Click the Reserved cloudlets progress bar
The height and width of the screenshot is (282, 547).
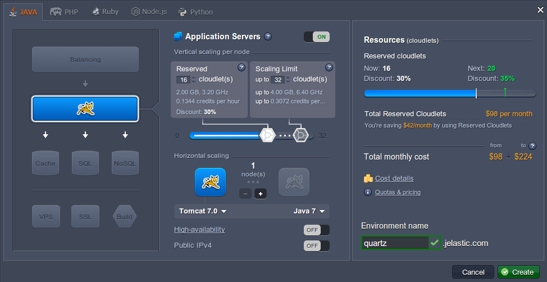[450, 93]
